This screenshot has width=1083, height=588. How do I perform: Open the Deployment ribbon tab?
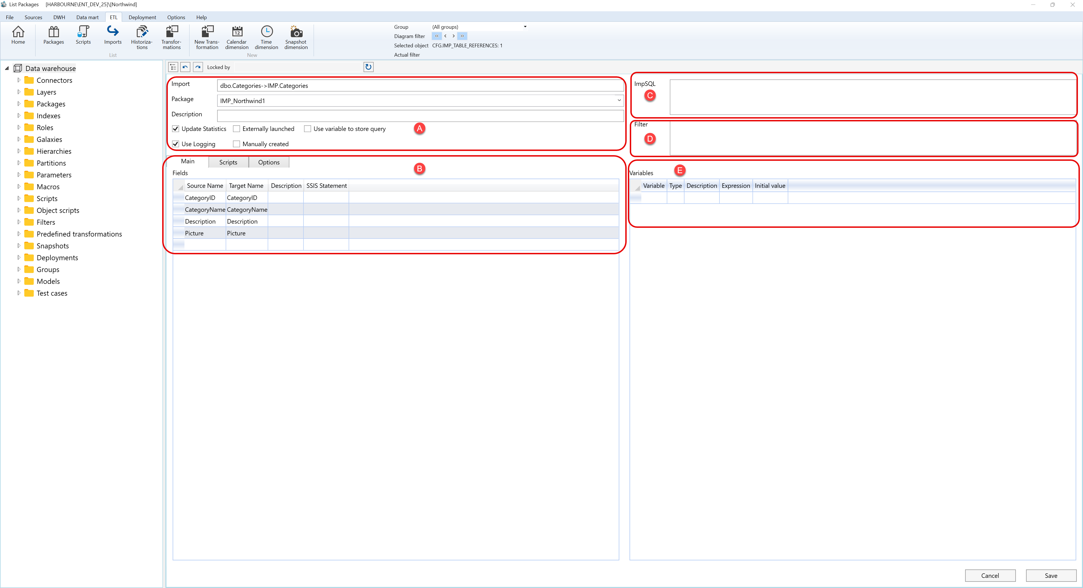click(142, 17)
